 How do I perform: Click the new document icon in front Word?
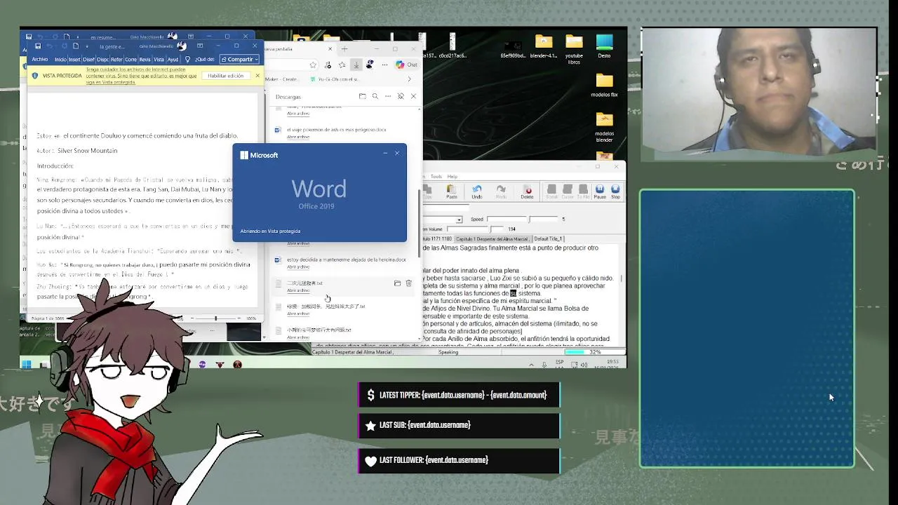point(76,46)
